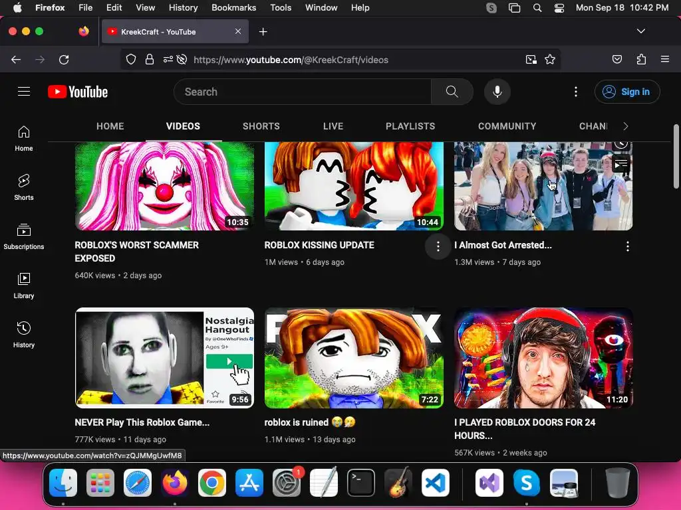This screenshot has width=681, height=510.
Task: Open ROBLOX KISSING UPDATE title link
Action: click(319, 245)
